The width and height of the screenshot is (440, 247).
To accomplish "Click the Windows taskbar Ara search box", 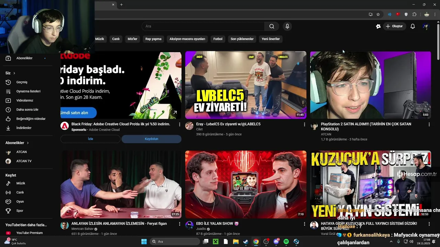I will coord(175,242).
